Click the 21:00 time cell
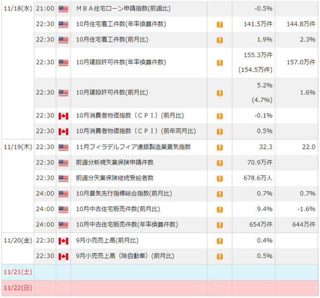Screen dimensions: 320x298 click(45, 8)
